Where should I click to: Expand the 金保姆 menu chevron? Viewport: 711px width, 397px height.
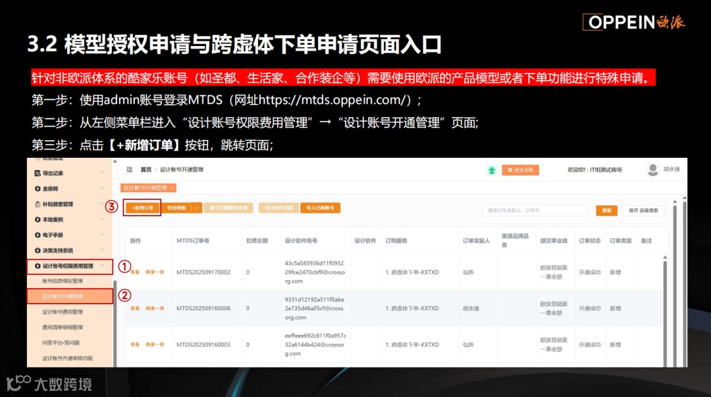click(102, 189)
